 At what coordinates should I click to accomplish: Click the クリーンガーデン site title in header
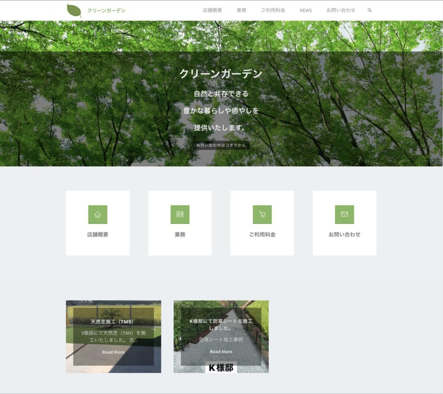[106, 10]
